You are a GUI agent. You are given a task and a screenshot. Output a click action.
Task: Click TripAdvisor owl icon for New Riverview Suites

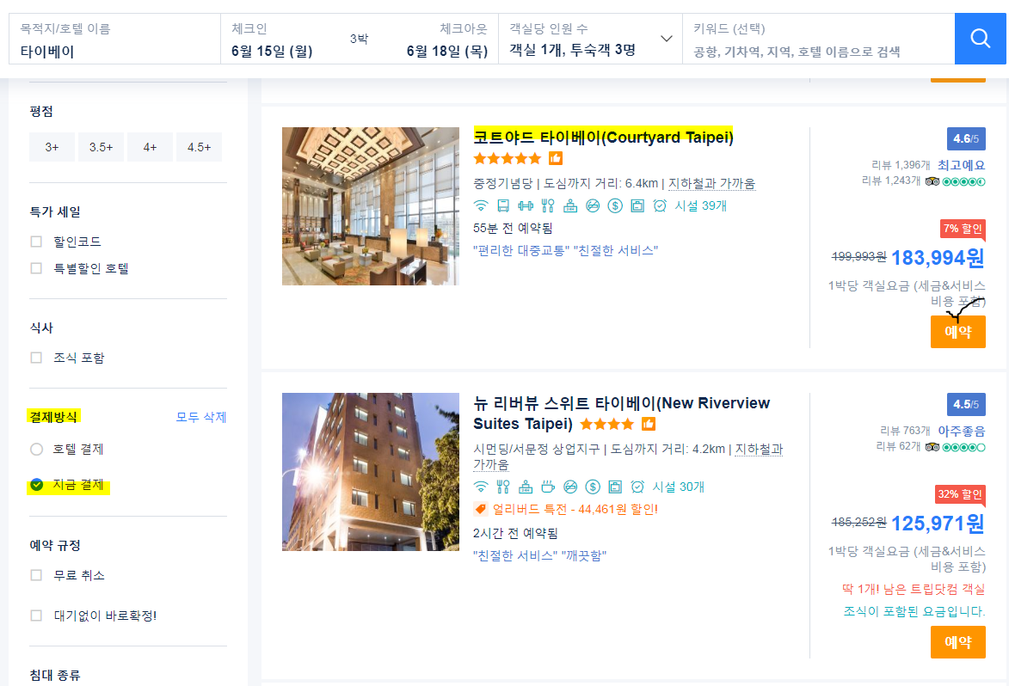(x=932, y=447)
